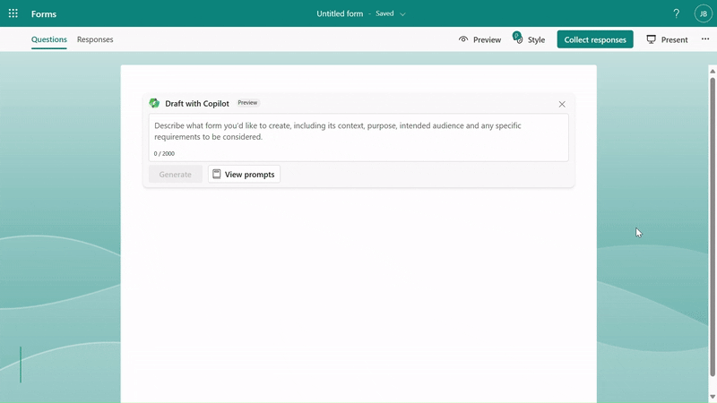717x403 pixels.
Task: Open the app launcher waffle menu
Action: pyautogui.click(x=13, y=13)
